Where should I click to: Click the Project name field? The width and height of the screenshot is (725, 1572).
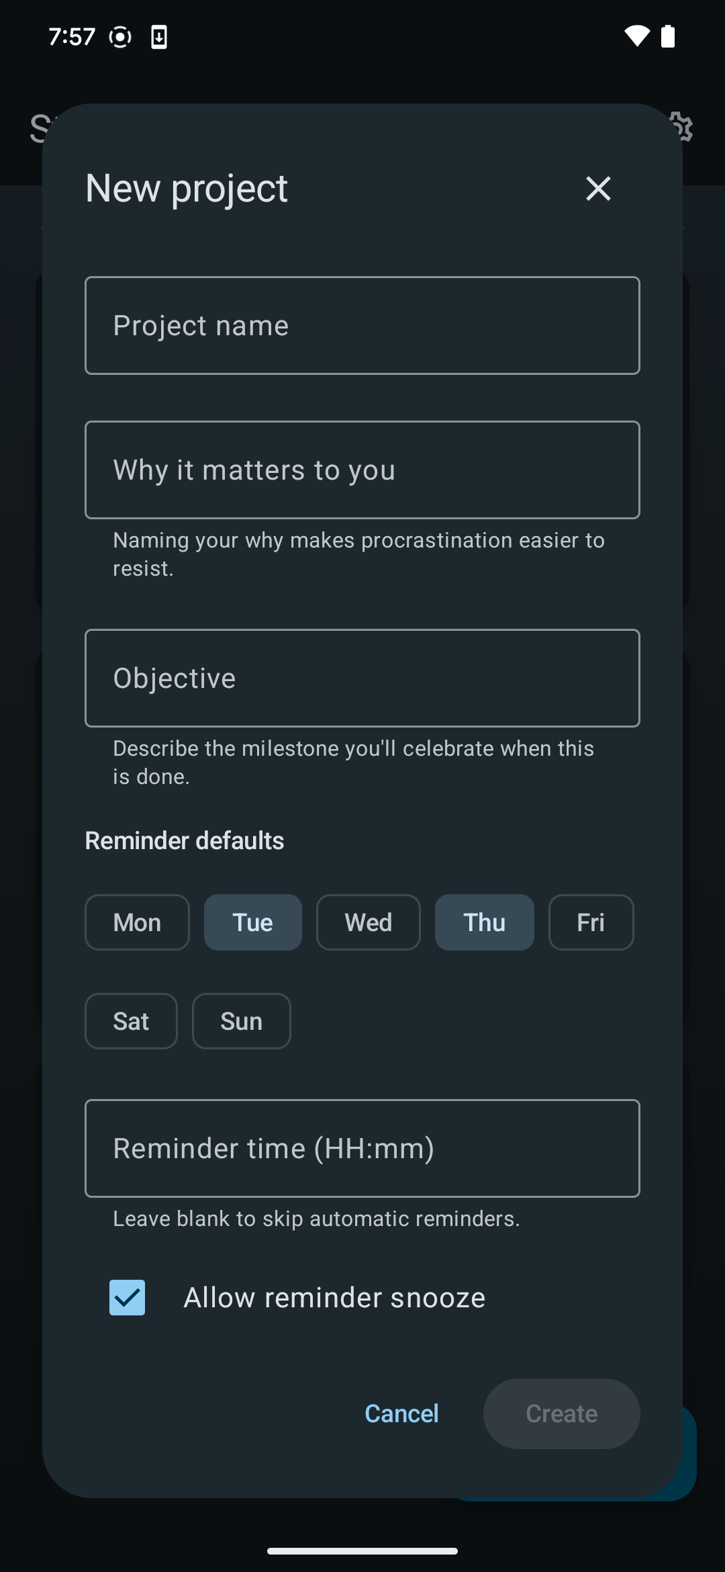pos(362,325)
